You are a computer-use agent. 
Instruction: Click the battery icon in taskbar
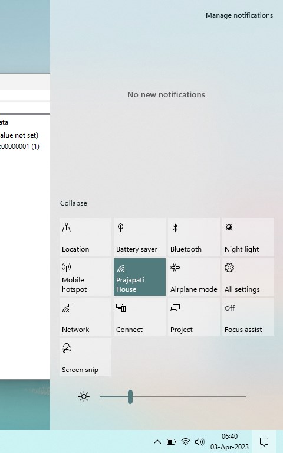tap(172, 442)
